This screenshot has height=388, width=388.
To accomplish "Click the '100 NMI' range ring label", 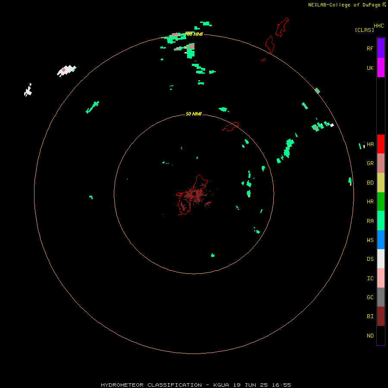I will coord(194,34).
